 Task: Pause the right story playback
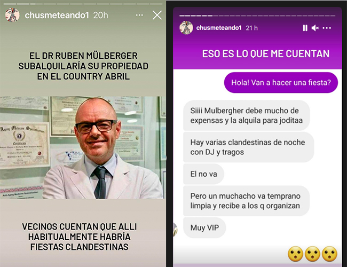click(x=305, y=28)
